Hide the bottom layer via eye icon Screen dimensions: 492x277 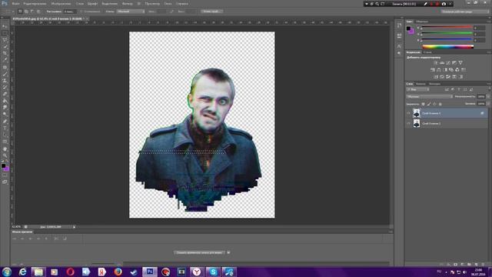pyautogui.click(x=408, y=123)
